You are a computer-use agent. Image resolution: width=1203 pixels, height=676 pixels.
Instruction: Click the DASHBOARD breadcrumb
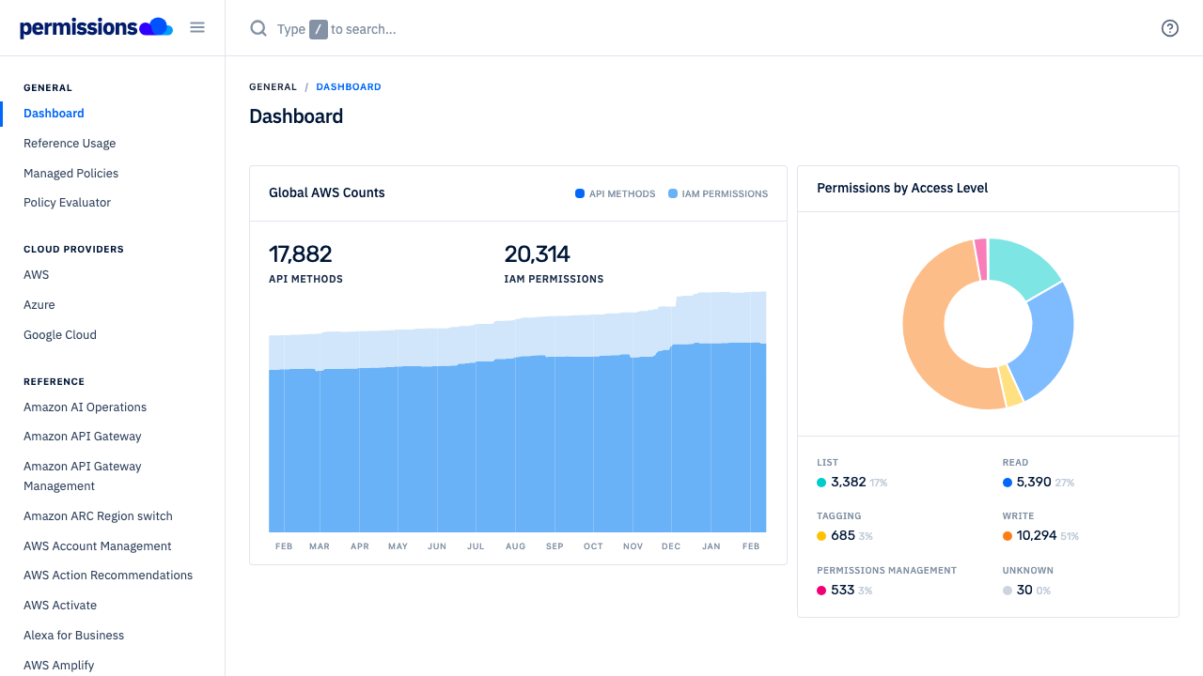[x=349, y=86]
